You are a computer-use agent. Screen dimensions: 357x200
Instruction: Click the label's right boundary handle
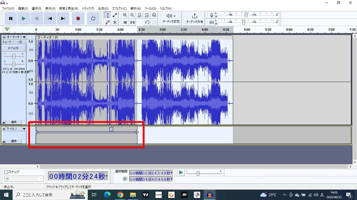(x=137, y=132)
